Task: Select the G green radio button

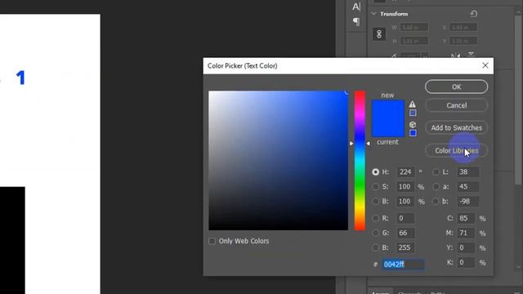Action: (376, 233)
